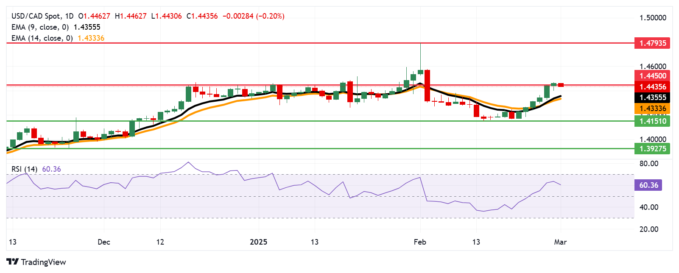The height and width of the screenshot is (273, 679).
Task: Click the latest red candlestick near Mar
Action: (561, 85)
